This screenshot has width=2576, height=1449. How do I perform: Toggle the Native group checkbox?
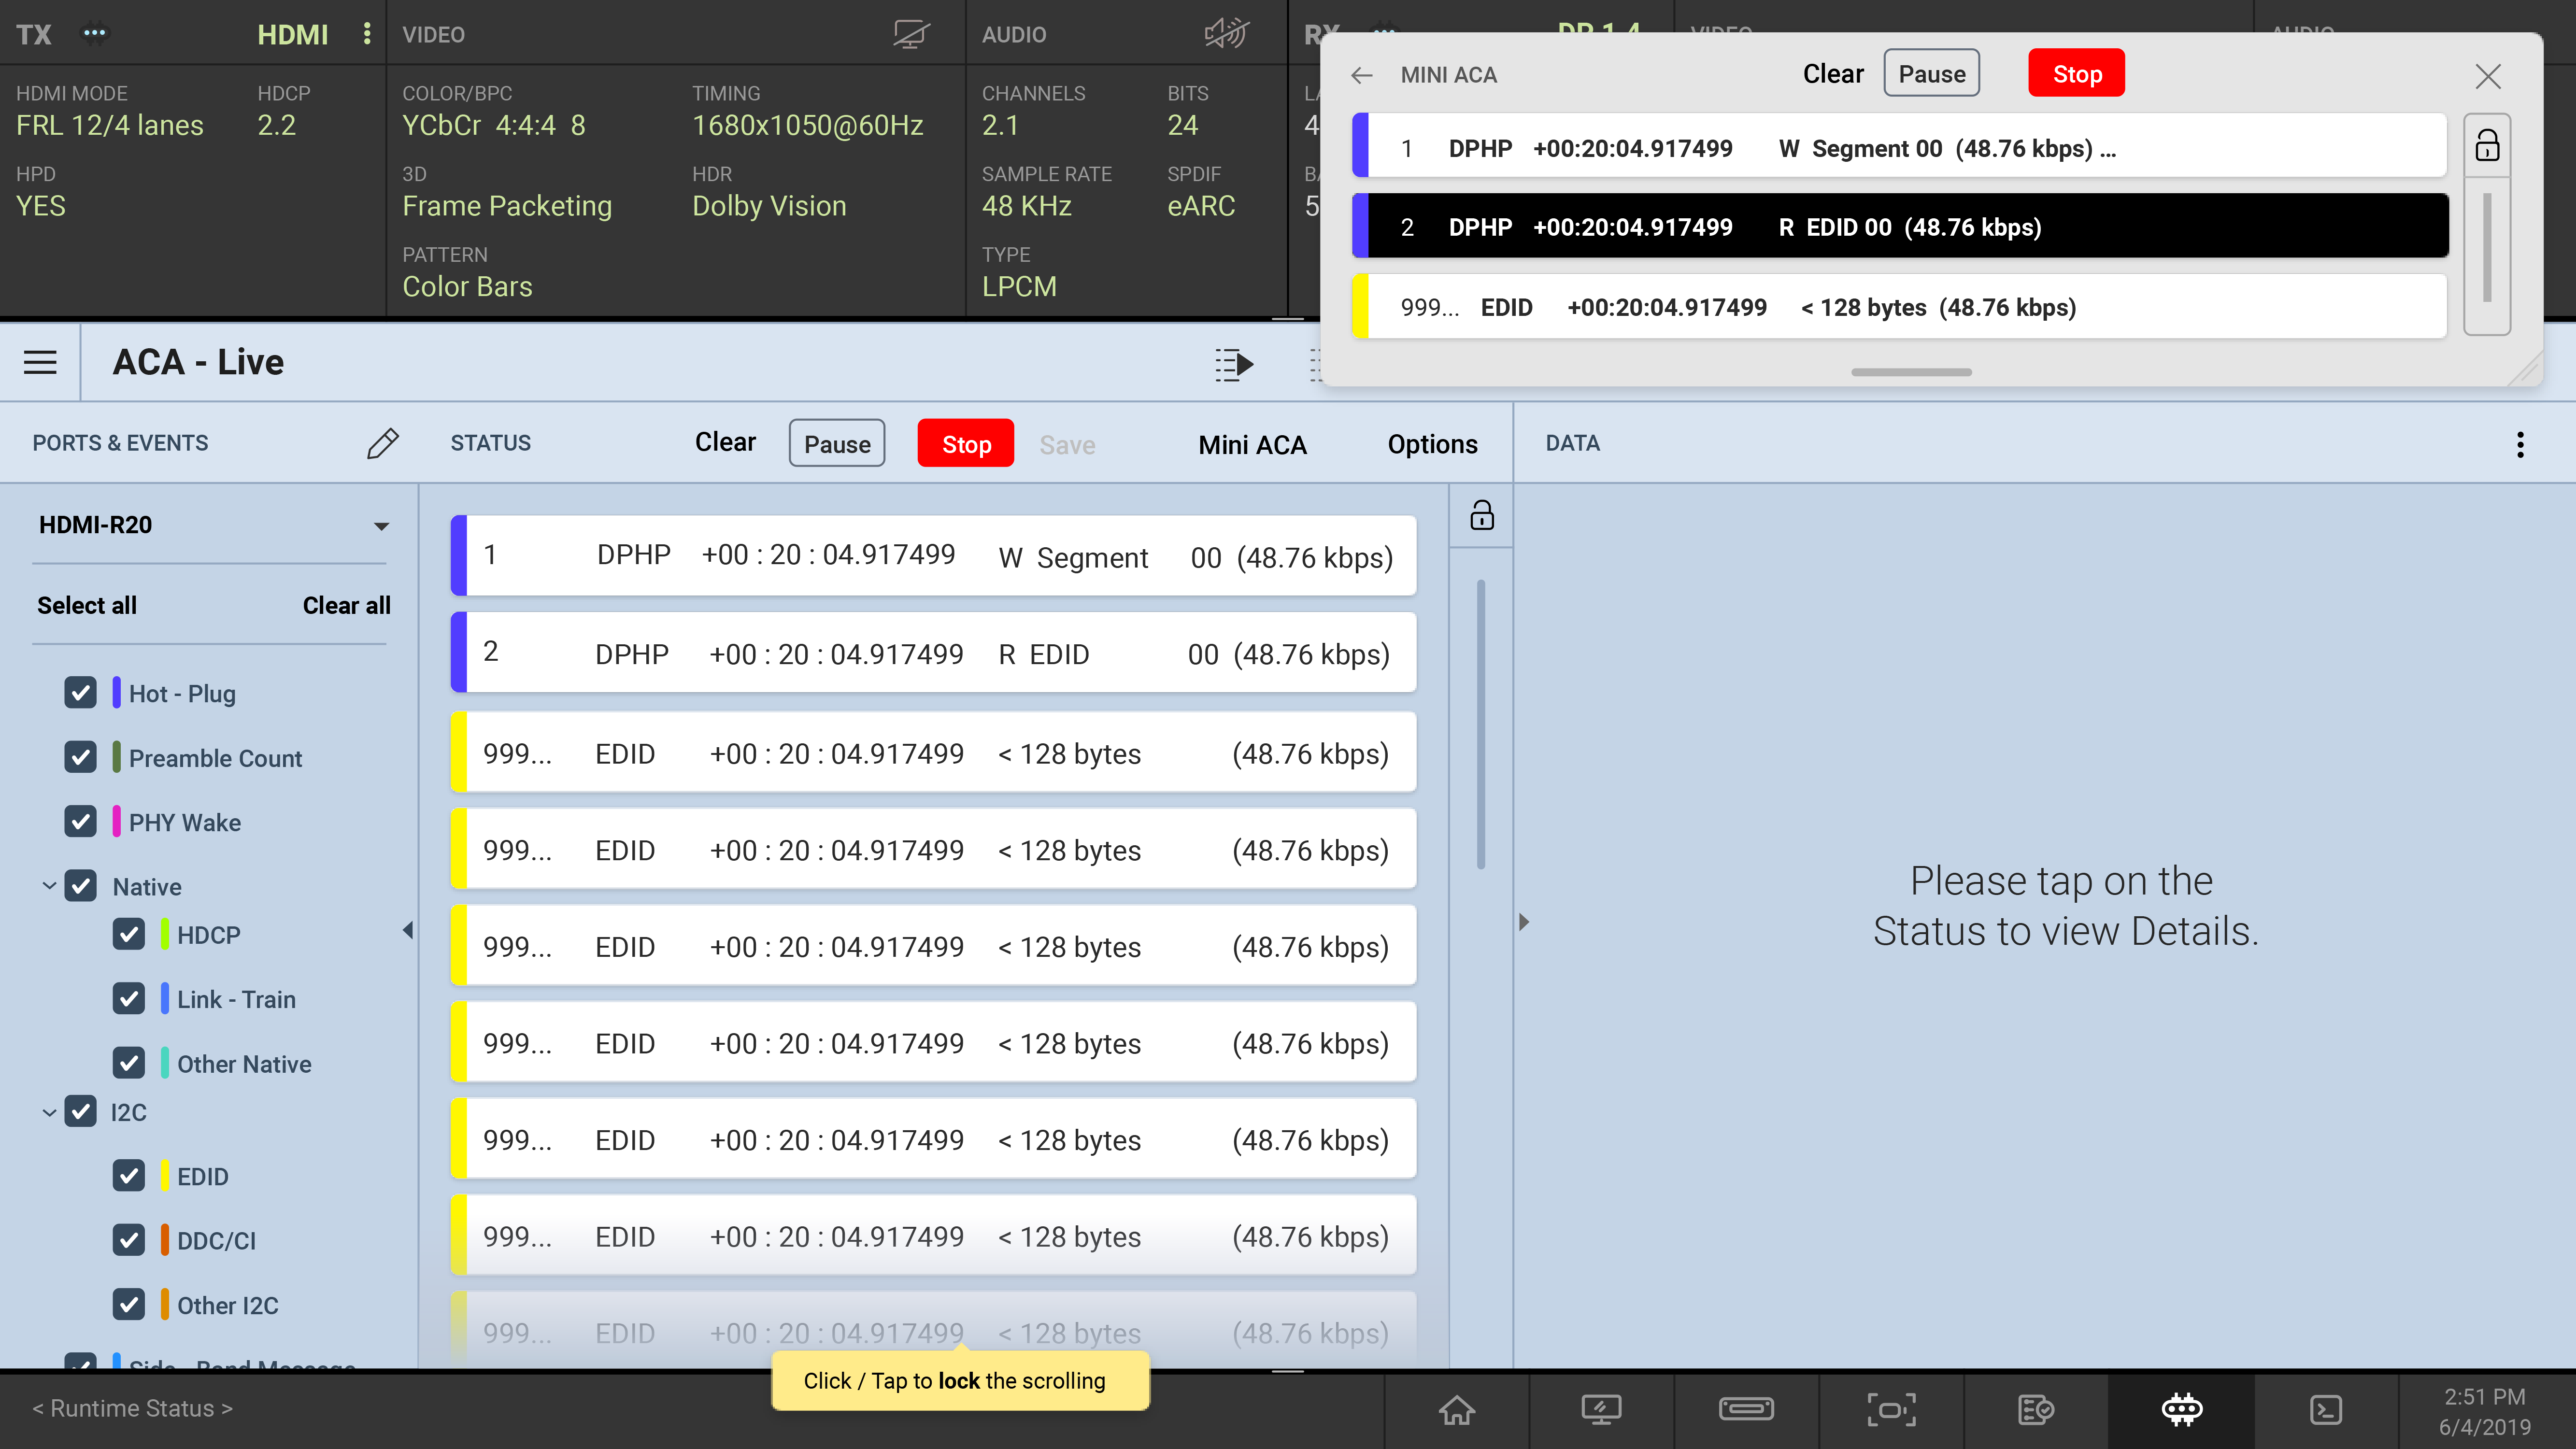[x=80, y=886]
